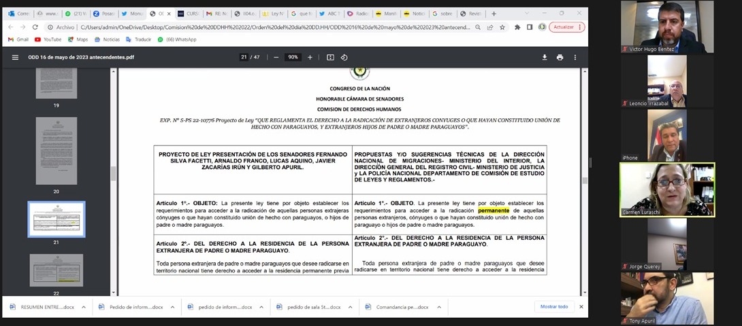Switch to the Revista tab
The image size is (742, 326).
pos(470,14)
